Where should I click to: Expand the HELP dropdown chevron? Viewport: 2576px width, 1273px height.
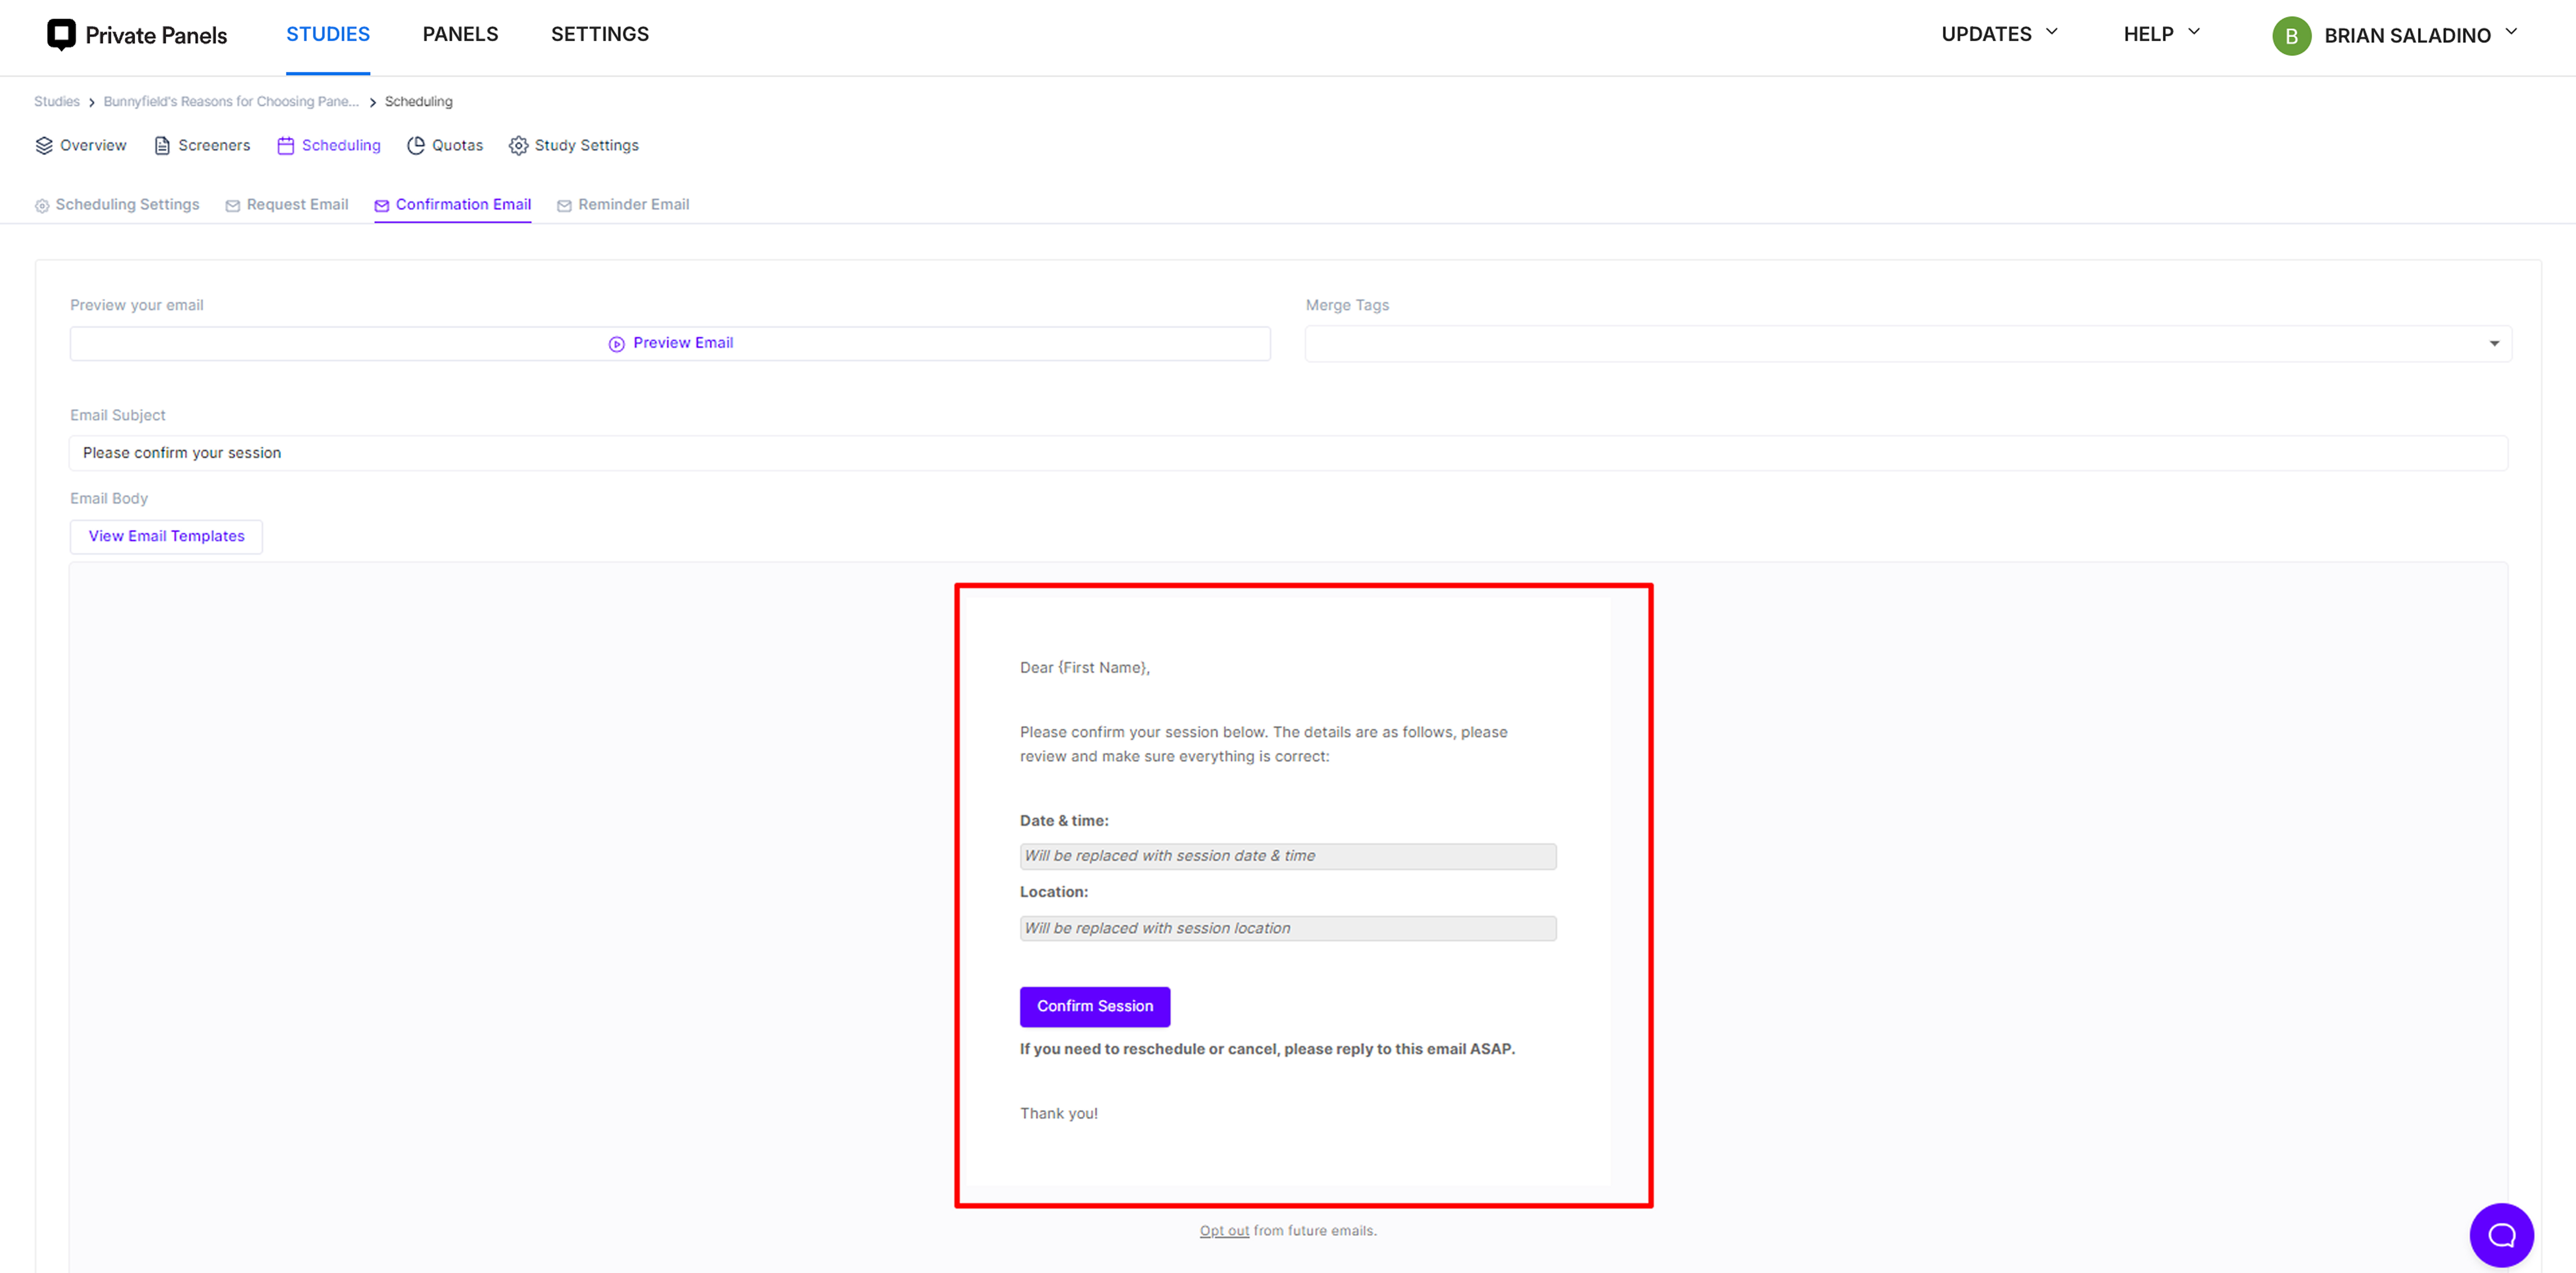(2194, 32)
